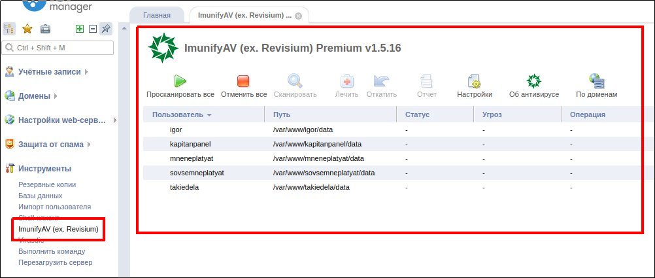The height and width of the screenshot is (278, 655).
Task: Click the tree view icon in sidebar toolbar
Action: tap(9, 29)
